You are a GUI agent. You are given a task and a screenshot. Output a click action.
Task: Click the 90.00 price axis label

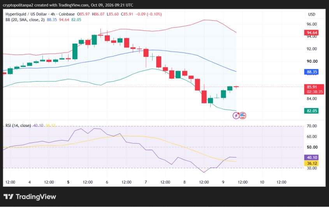312,61
